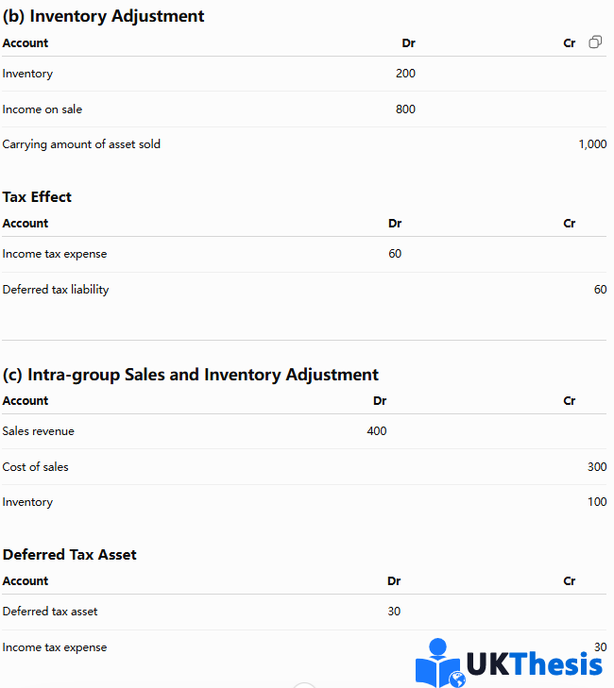Click the UKThesis watermark text

click(x=534, y=663)
